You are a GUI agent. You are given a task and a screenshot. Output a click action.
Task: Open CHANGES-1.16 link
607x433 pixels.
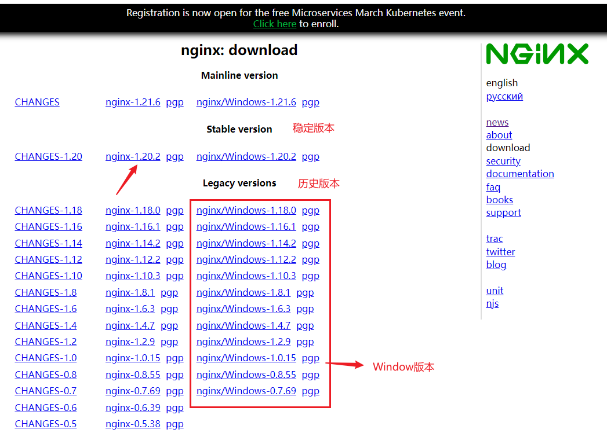(x=48, y=226)
